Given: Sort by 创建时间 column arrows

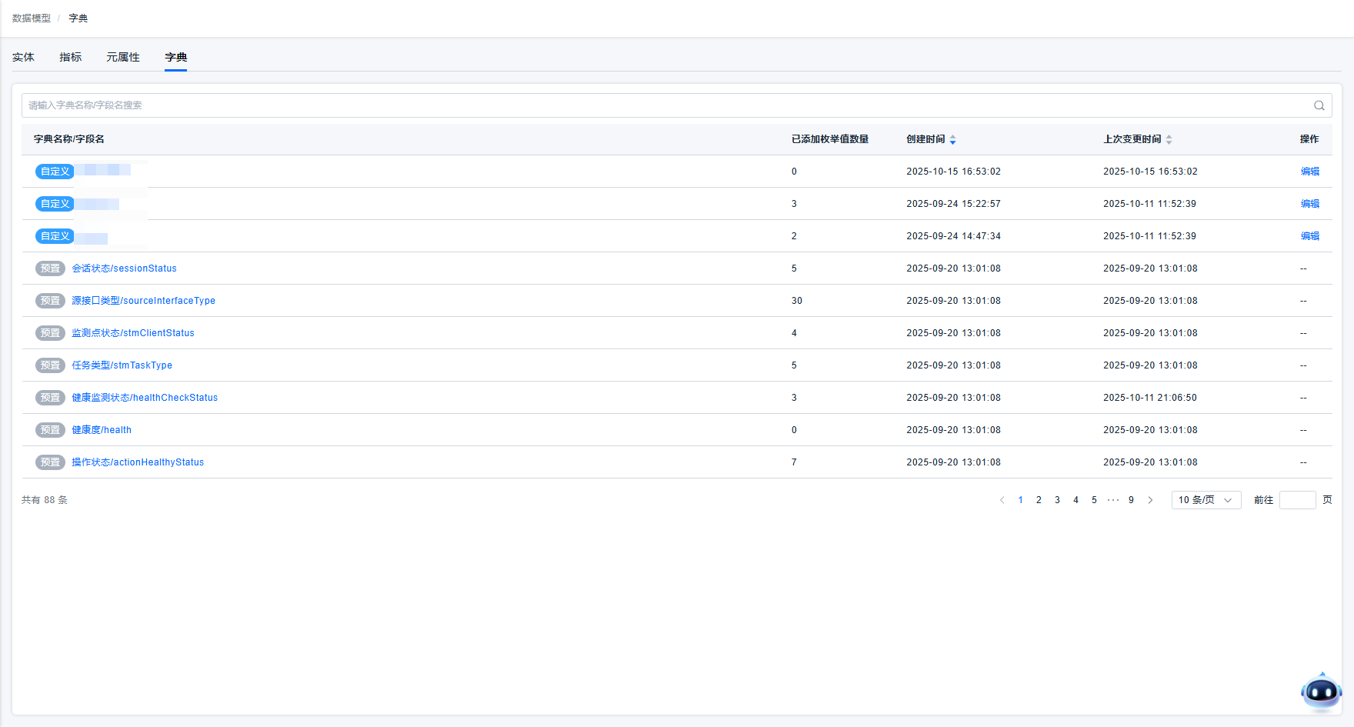Looking at the screenshot, I should (952, 139).
